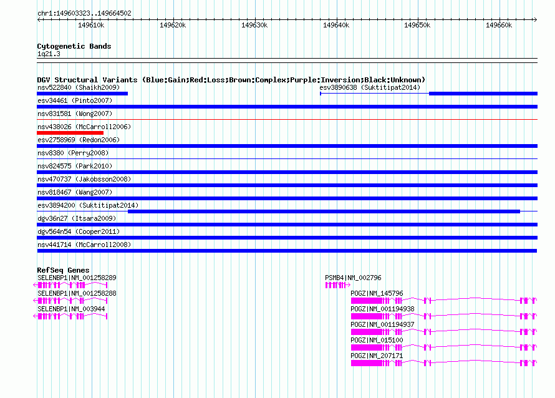This screenshot has height=398, width=555.
Task: Click POGZ|NM_015100 transcript label
Action: coord(377,340)
